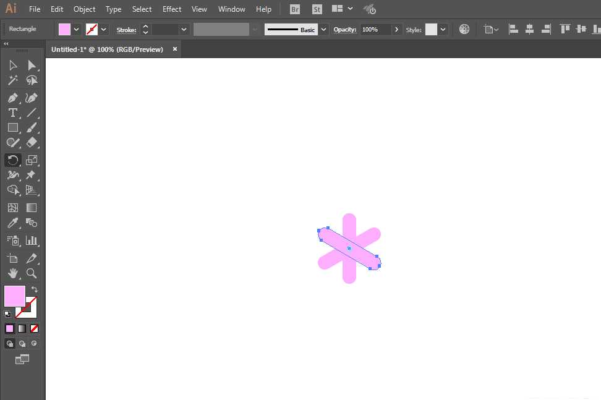The width and height of the screenshot is (601, 400).
Task: Pick the Eraser tool
Action: 32,143
